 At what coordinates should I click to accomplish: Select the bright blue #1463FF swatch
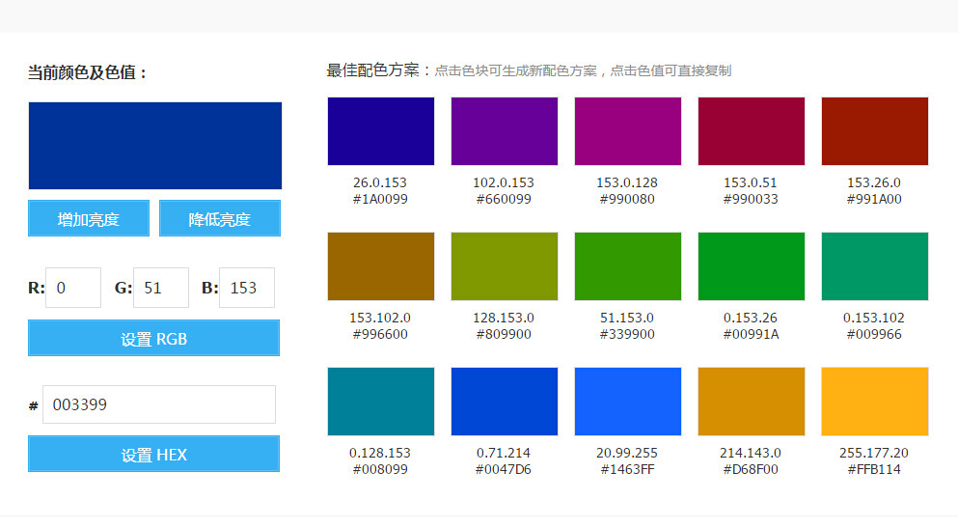628,402
